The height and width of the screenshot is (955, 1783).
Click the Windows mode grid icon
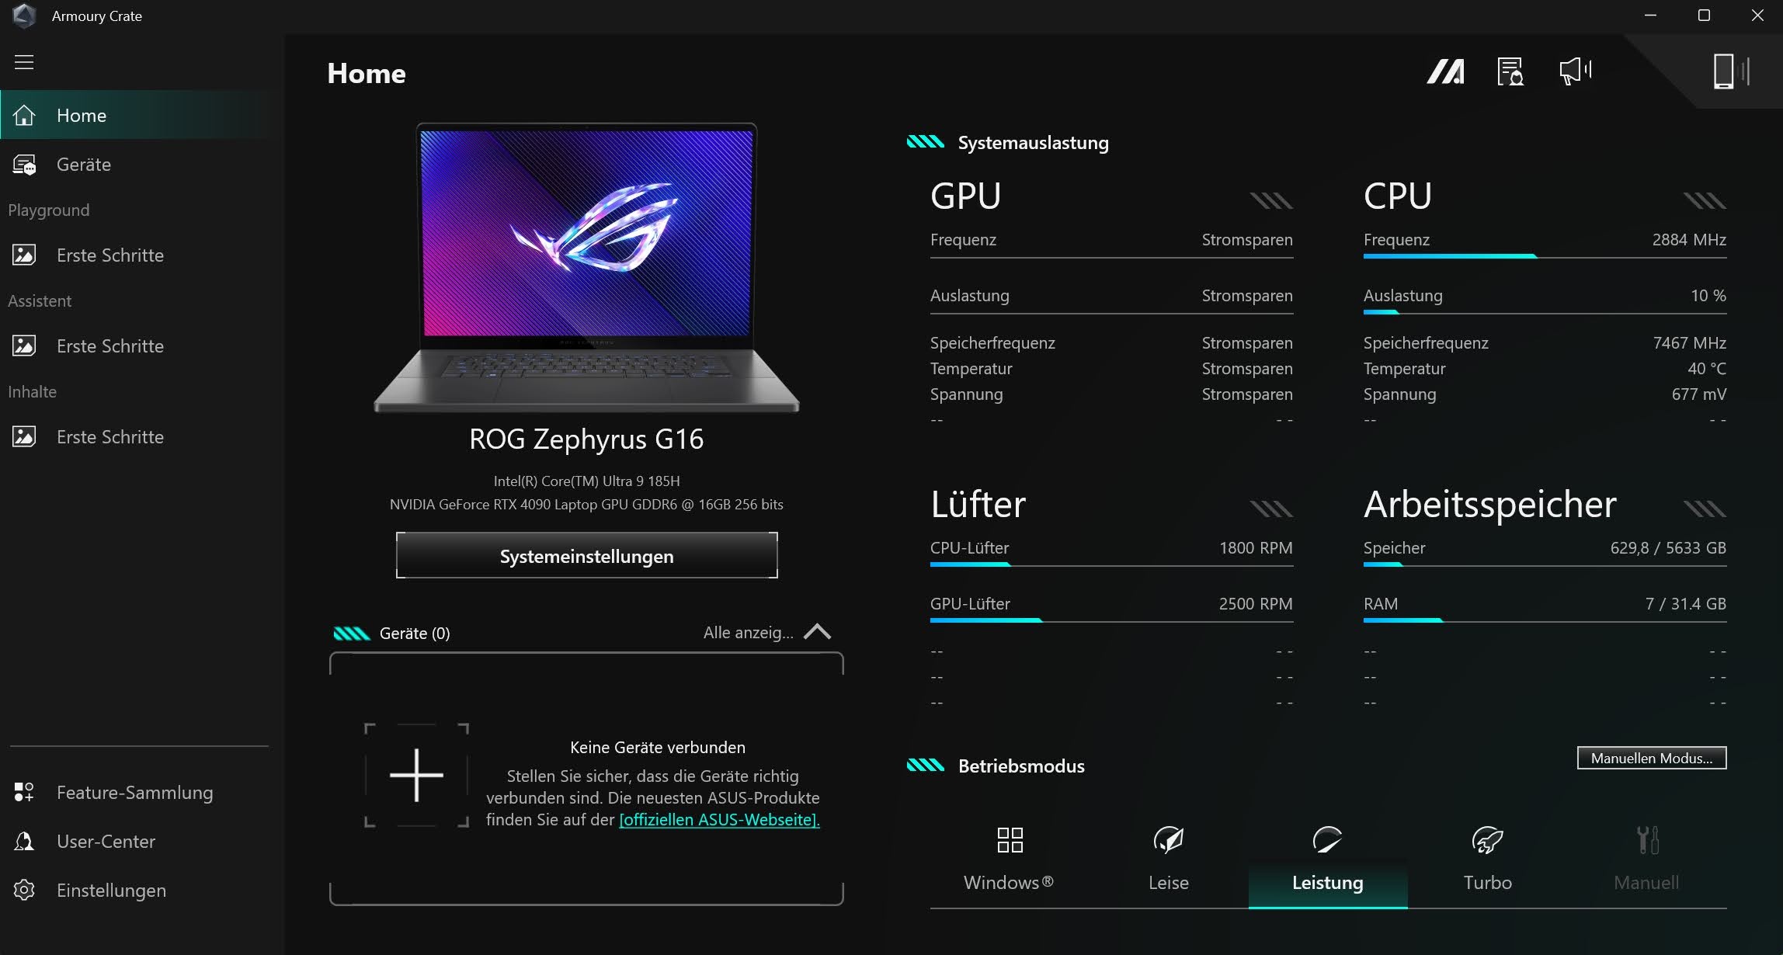click(x=1010, y=840)
